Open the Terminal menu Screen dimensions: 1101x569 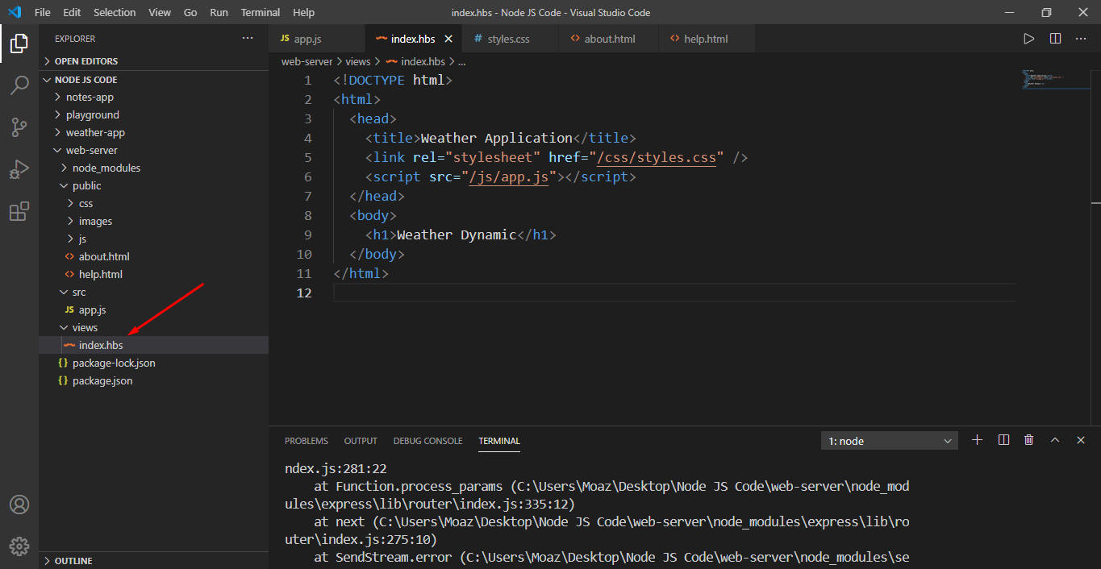(x=260, y=12)
